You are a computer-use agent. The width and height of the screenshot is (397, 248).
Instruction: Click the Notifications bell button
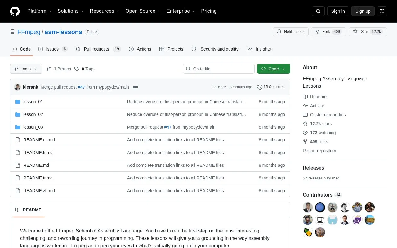click(x=291, y=32)
